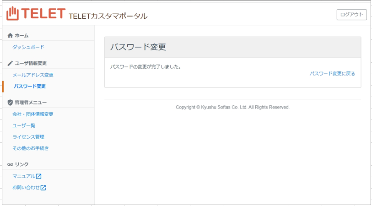The width and height of the screenshot is (372, 206).
Task: Click the ログアウト button
Action: coord(352,15)
